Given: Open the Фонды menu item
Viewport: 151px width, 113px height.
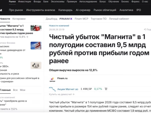Looking at the screenshot, I should click(37, 2).
